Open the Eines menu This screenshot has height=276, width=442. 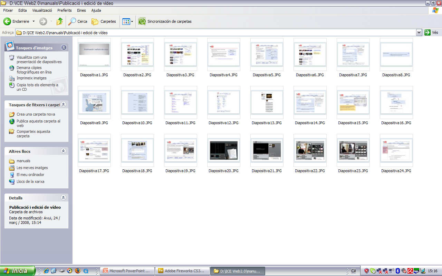[x=81, y=10]
